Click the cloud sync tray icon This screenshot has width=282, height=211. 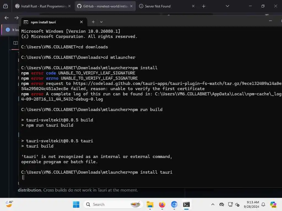point(222,204)
